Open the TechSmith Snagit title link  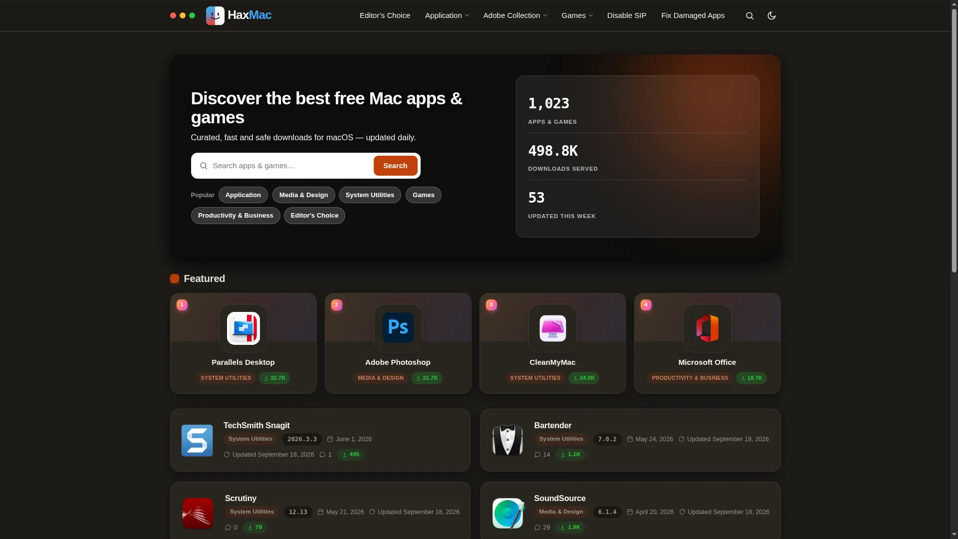(256, 425)
